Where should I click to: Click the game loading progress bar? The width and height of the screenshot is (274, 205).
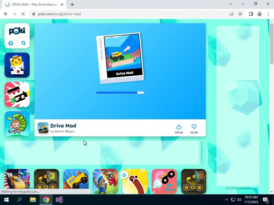coord(120,93)
